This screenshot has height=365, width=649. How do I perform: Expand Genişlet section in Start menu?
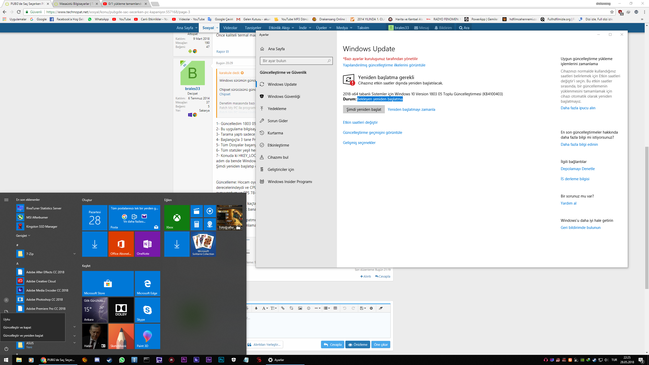pyautogui.click(x=23, y=235)
